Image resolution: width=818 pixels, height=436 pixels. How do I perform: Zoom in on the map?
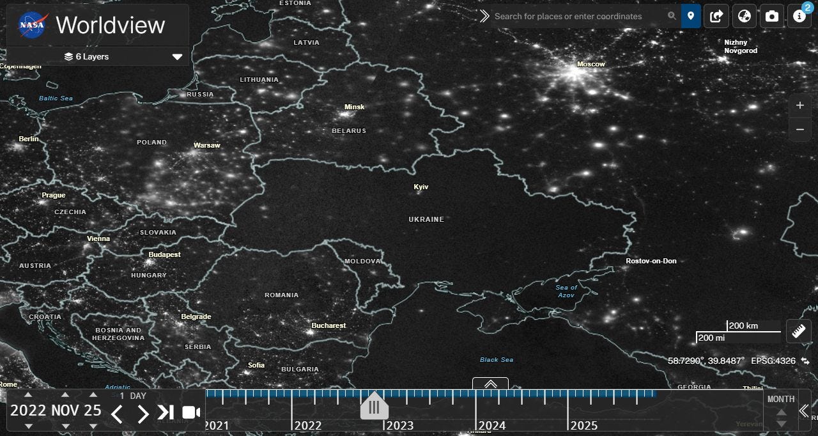(799, 105)
